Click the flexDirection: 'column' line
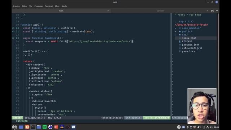The height and width of the screenshot is (130, 231). [46, 81]
